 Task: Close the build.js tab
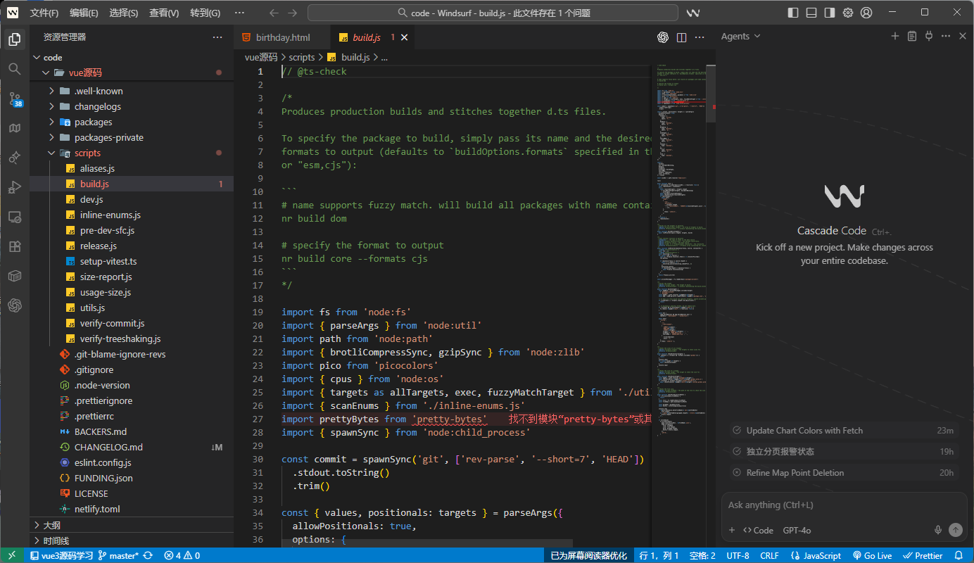point(403,37)
